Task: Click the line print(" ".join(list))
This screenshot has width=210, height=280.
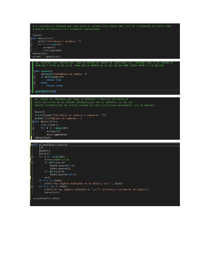Action: [46, 57]
